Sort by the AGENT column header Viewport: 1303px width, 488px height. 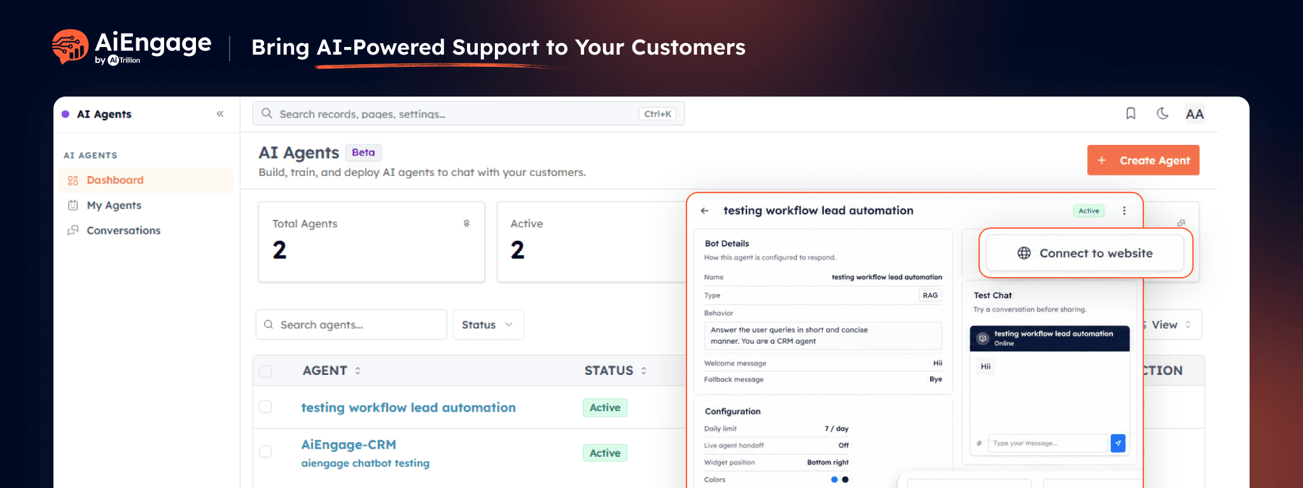pos(331,370)
